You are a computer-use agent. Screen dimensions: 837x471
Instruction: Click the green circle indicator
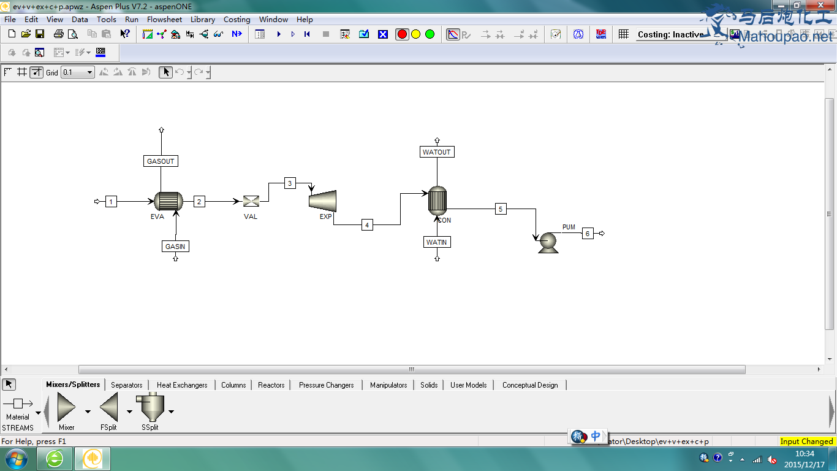pyautogui.click(x=430, y=34)
